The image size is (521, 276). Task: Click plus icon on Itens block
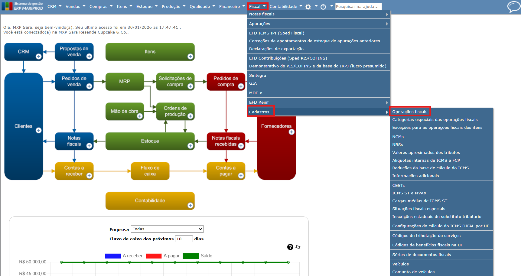click(190, 56)
